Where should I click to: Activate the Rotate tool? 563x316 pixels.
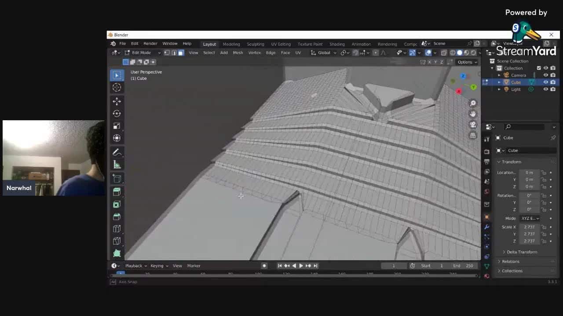tap(117, 114)
